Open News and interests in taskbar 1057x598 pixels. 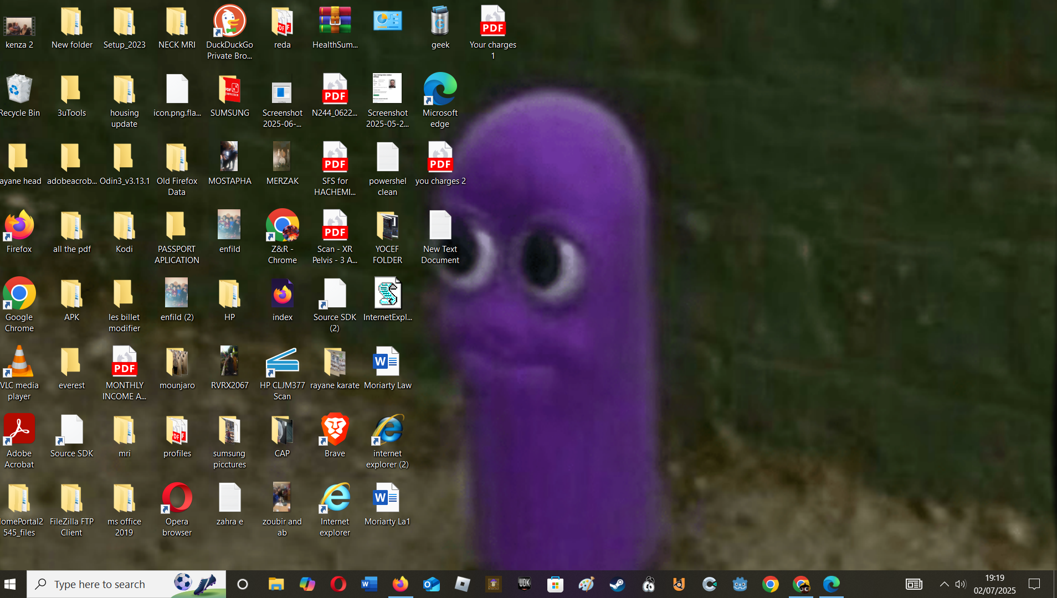[x=914, y=584]
